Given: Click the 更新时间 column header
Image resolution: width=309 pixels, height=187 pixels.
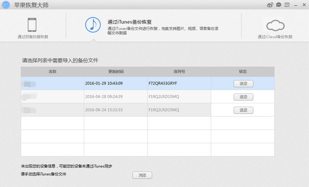Looking at the screenshot, I should coord(116,71).
